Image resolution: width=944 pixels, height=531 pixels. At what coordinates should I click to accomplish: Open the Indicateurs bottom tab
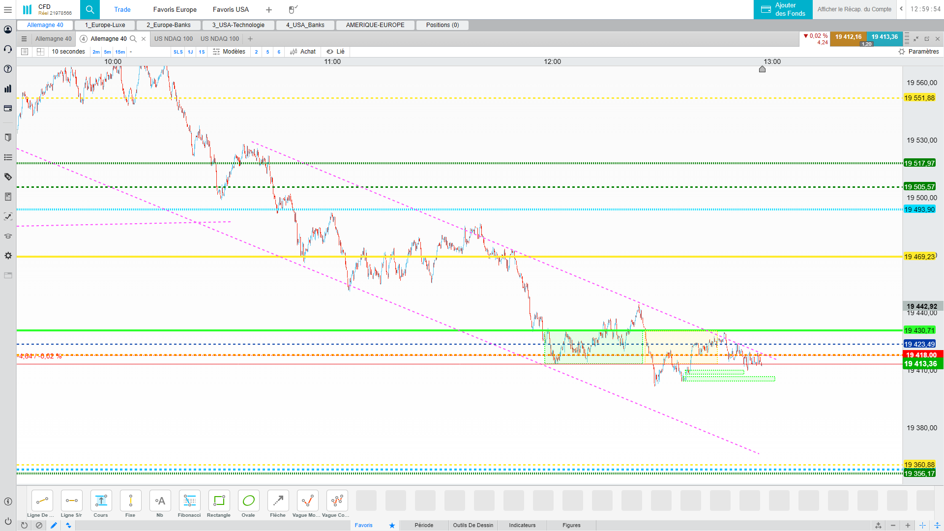tap(522, 525)
